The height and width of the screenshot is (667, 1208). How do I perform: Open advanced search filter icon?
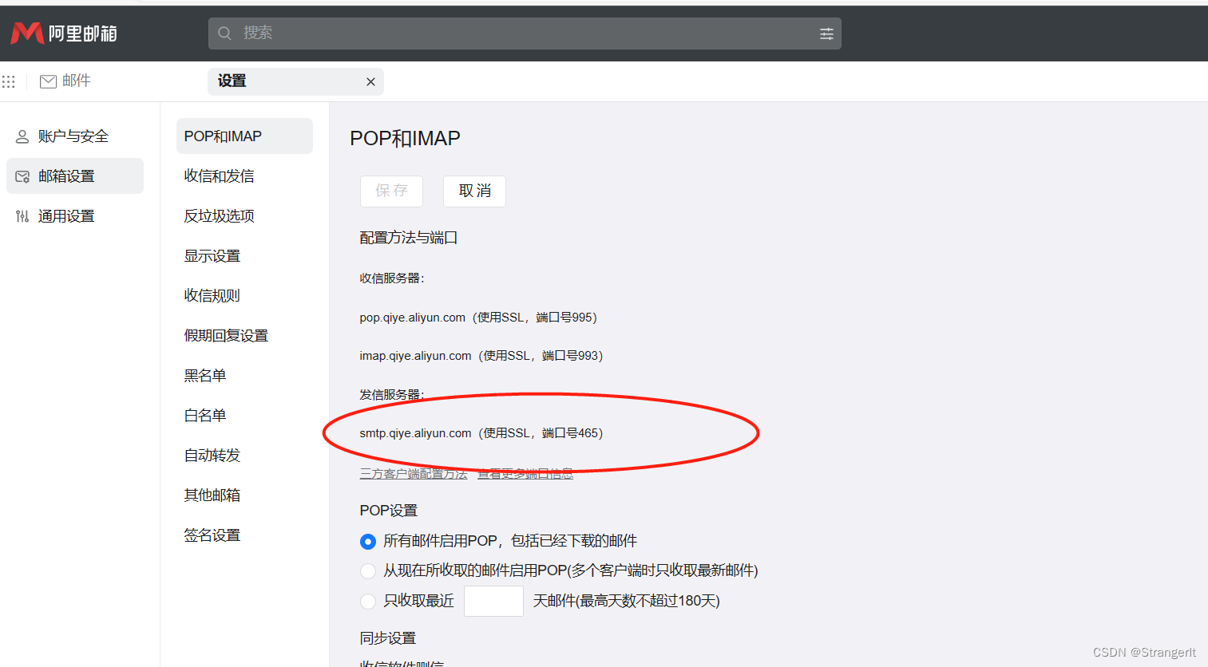(x=826, y=34)
